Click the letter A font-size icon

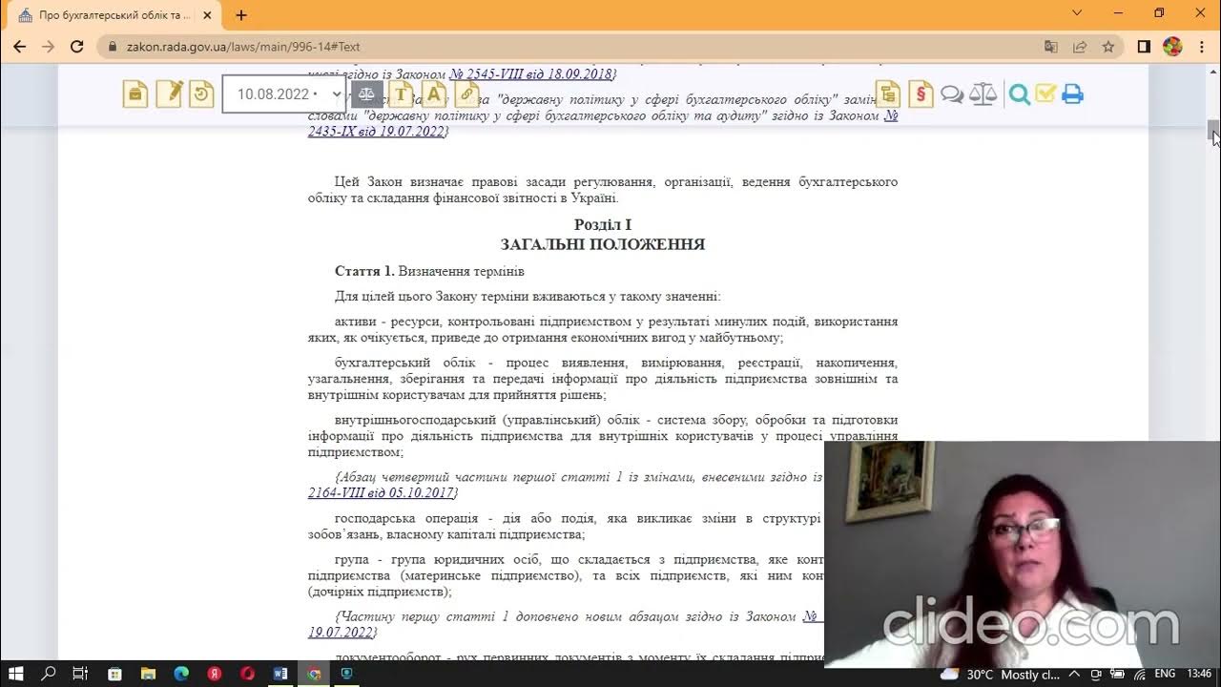(434, 94)
